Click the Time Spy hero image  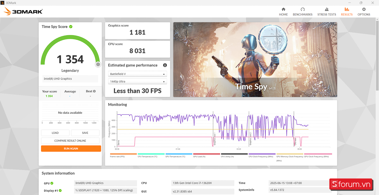coord(255,60)
